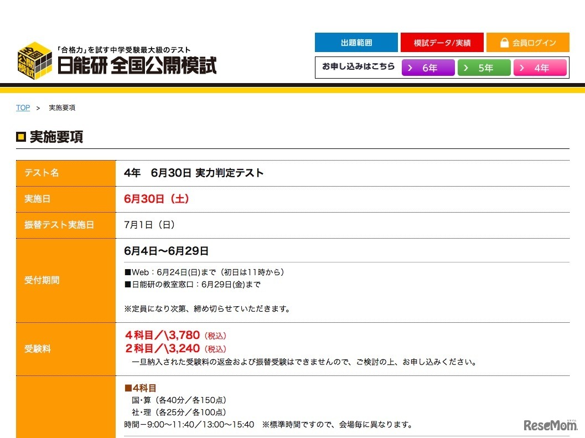Select the 5年 application option
585x438 pixels.
(484, 68)
